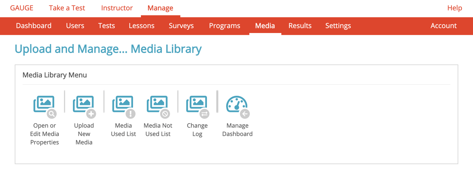473x169 pixels.
Task: Click the GAUGE logo link
Action: [x=22, y=8]
